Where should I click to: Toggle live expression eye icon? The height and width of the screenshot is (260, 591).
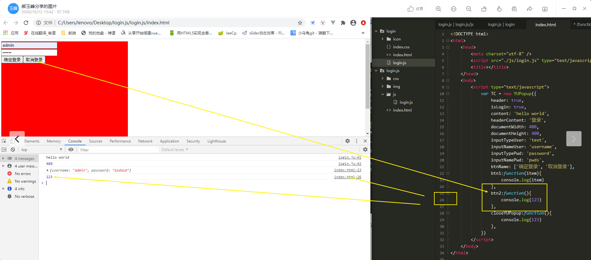(x=71, y=149)
